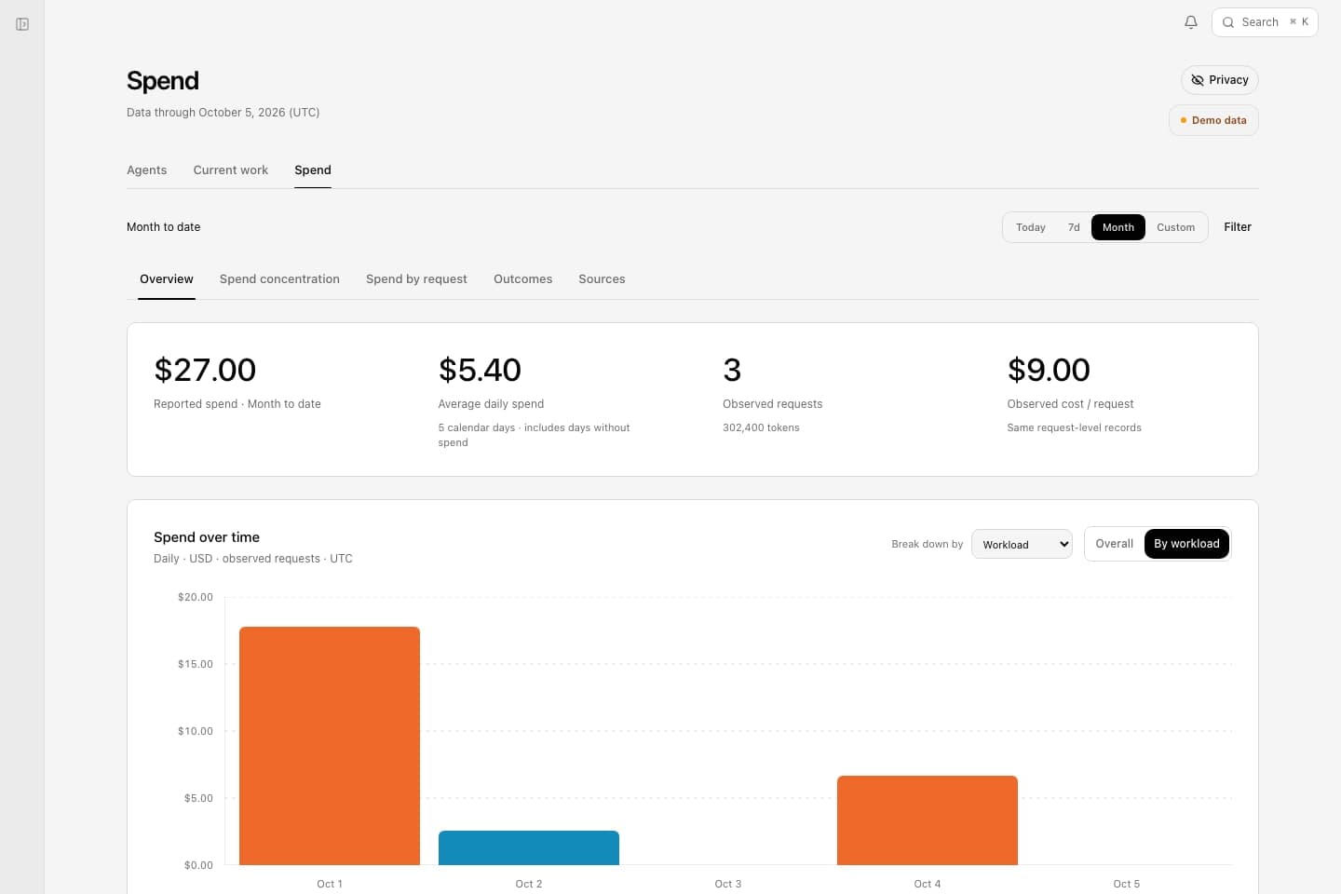Select the Custom time range

1176,227
